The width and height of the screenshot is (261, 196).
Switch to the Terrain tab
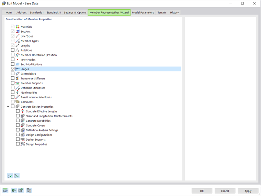click(x=162, y=12)
